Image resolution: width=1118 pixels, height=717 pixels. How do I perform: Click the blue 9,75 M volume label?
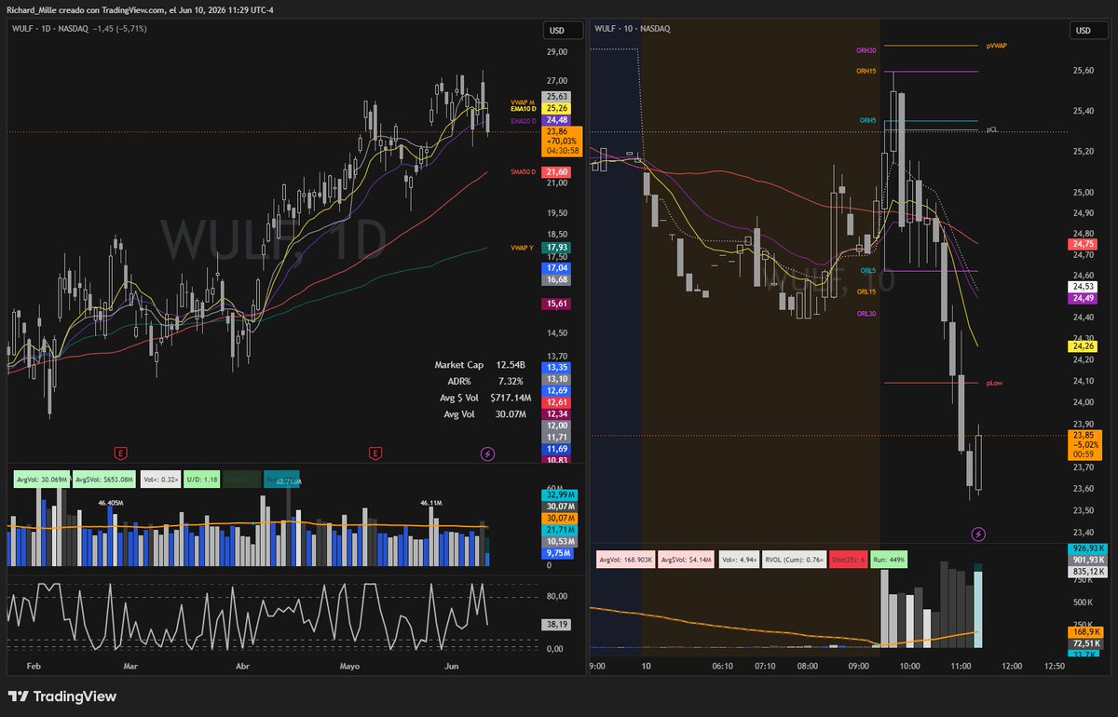pyautogui.click(x=559, y=553)
